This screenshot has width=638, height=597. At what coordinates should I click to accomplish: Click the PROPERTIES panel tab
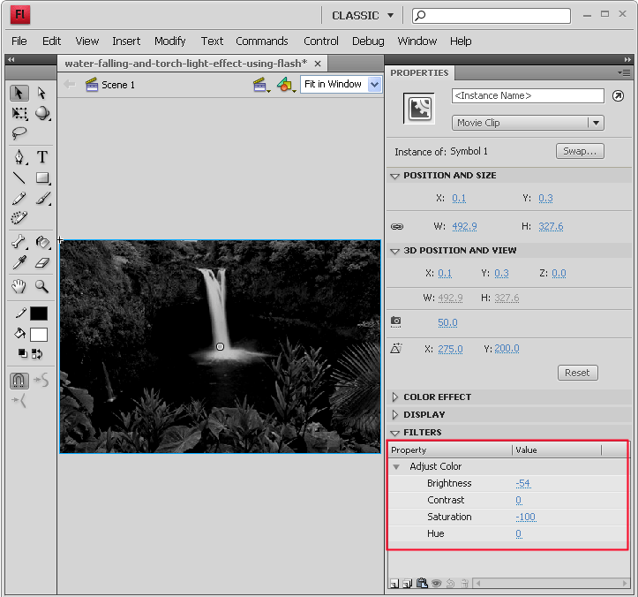point(419,73)
